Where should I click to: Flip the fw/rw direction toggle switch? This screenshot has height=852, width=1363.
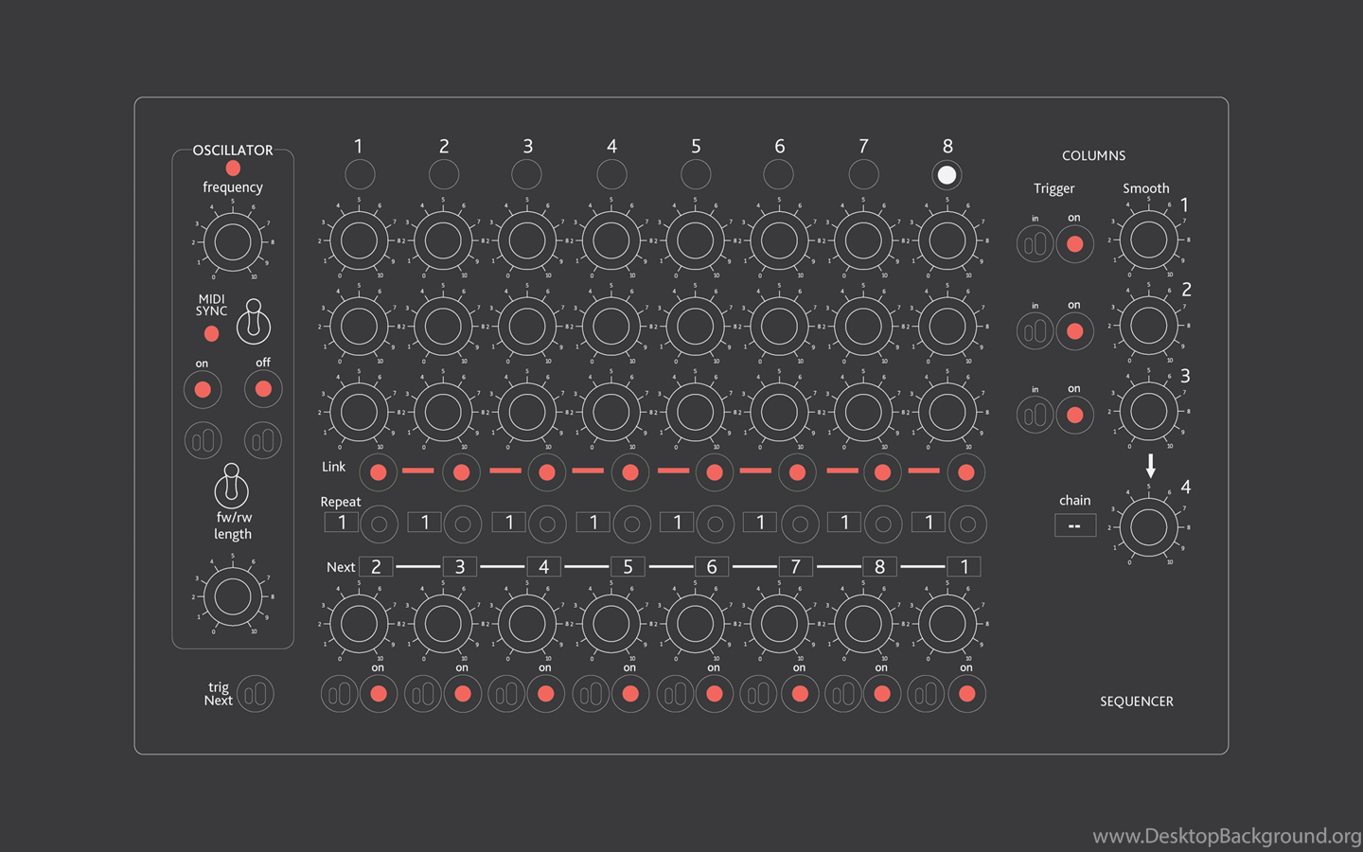coord(231,487)
